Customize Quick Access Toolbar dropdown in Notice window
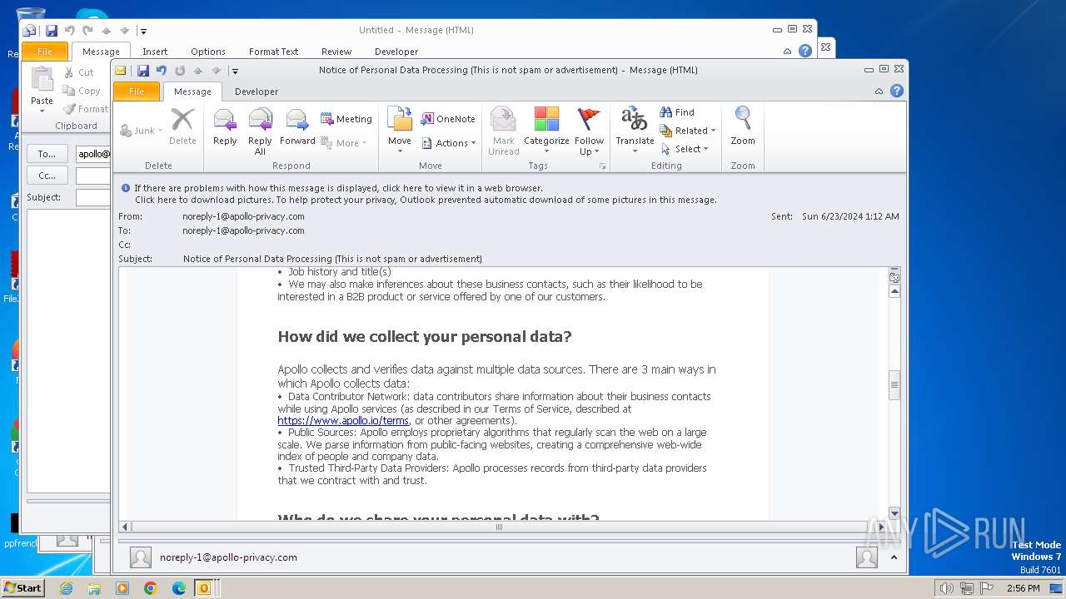 (236, 72)
